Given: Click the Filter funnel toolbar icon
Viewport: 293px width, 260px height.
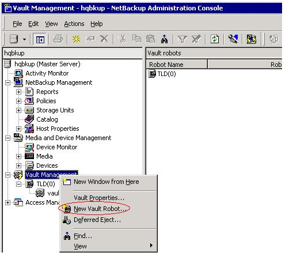Looking at the screenshot, I should point(182,39).
